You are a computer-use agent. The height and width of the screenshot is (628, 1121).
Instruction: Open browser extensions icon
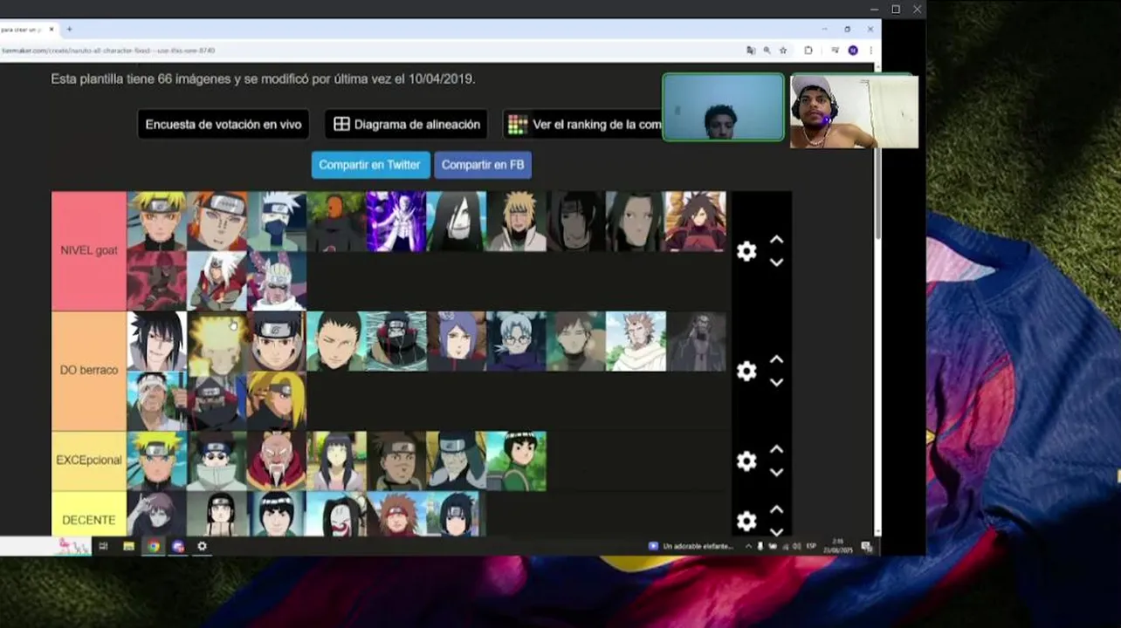tap(808, 51)
